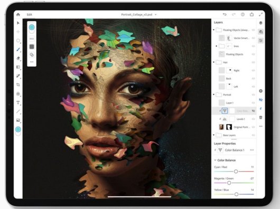Screen dimensions: 280x209
Task: Open Color Balance 1 properties options
Action: [252, 150]
